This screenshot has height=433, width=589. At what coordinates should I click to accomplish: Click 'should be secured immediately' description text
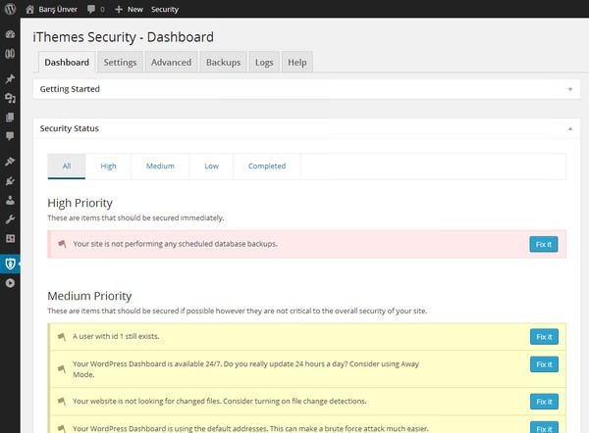click(x=135, y=217)
